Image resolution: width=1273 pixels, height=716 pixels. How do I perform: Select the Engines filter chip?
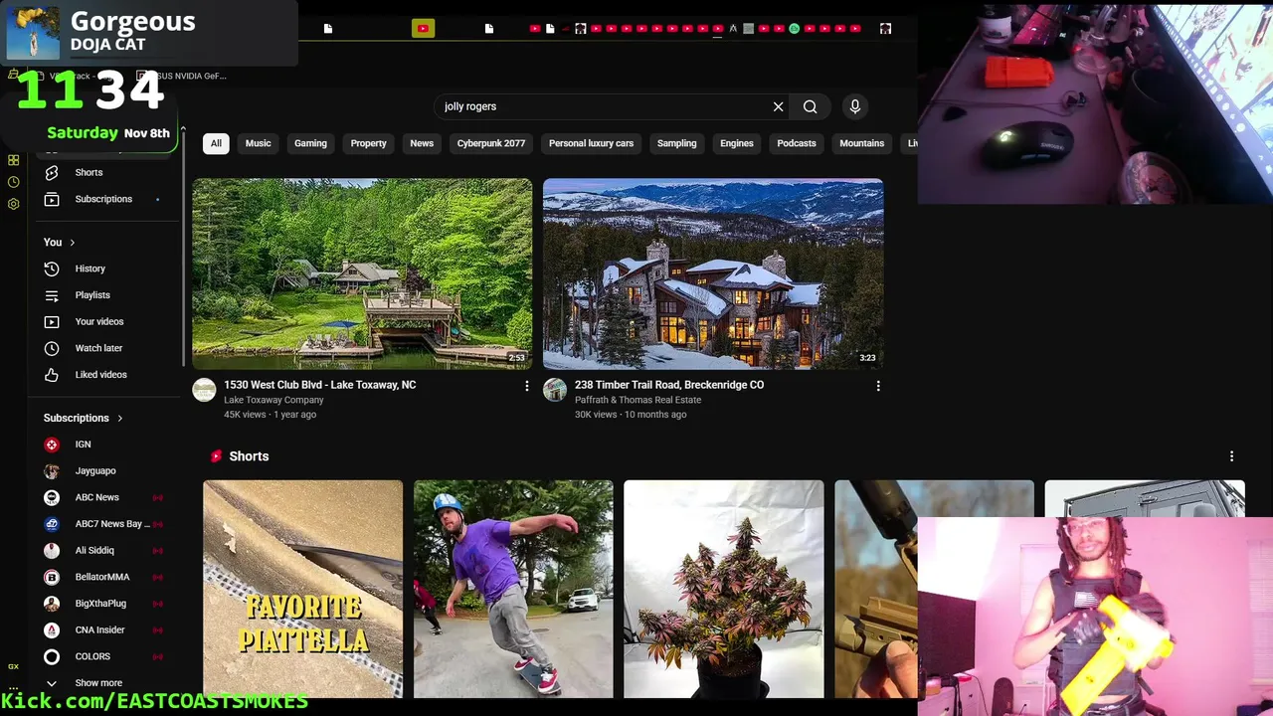point(737,143)
